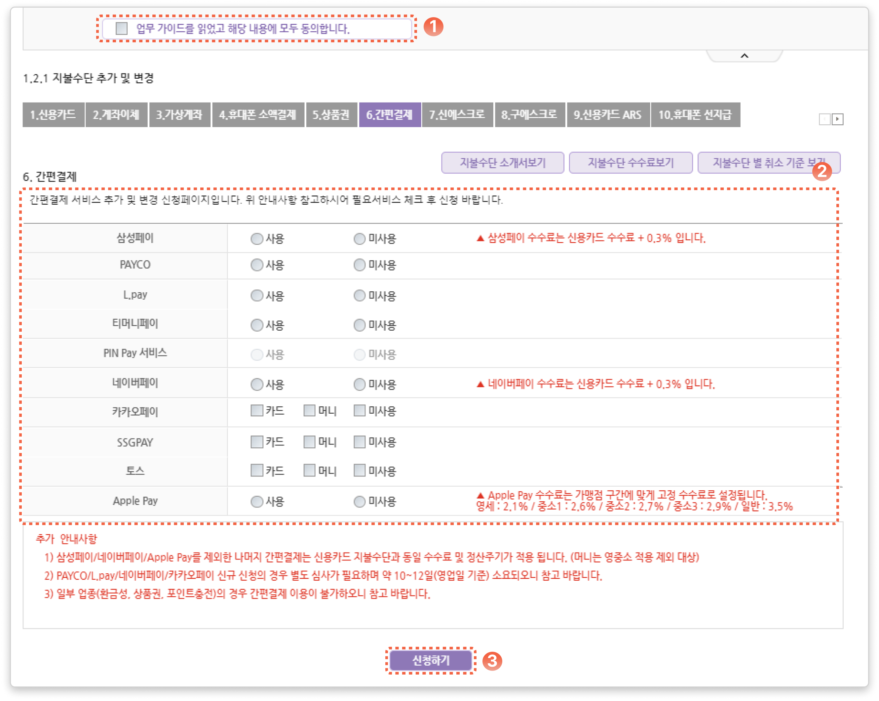
Task: Select 미사용 for 네이버페이
Action: (x=359, y=384)
